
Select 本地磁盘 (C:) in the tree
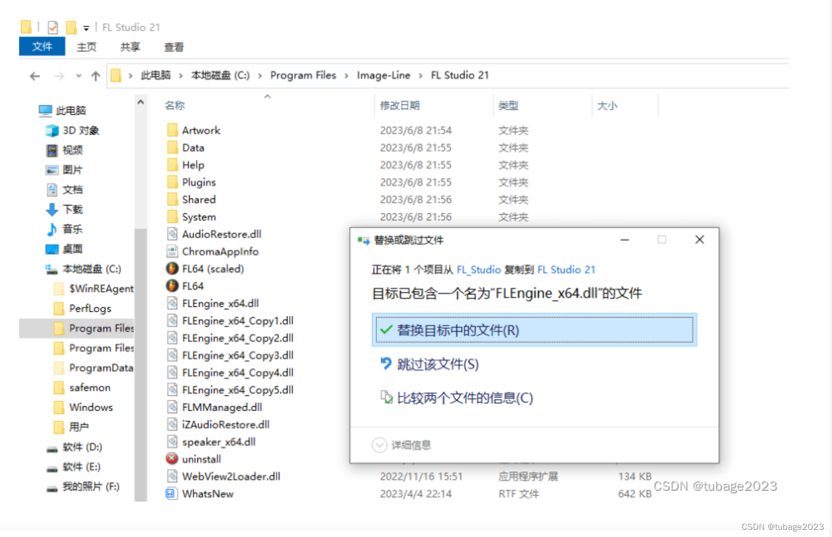[x=91, y=269]
